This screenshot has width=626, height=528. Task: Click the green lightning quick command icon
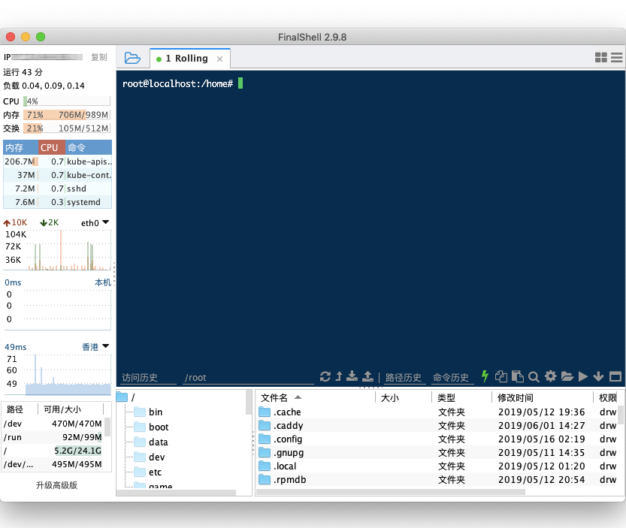[485, 376]
